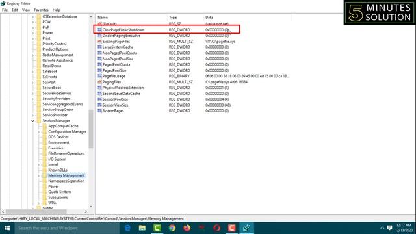Image resolution: width=416 pixels, height=234 pixels.
Task: Open Google Chrome from the taskbar
Action: tap(172, 228)
